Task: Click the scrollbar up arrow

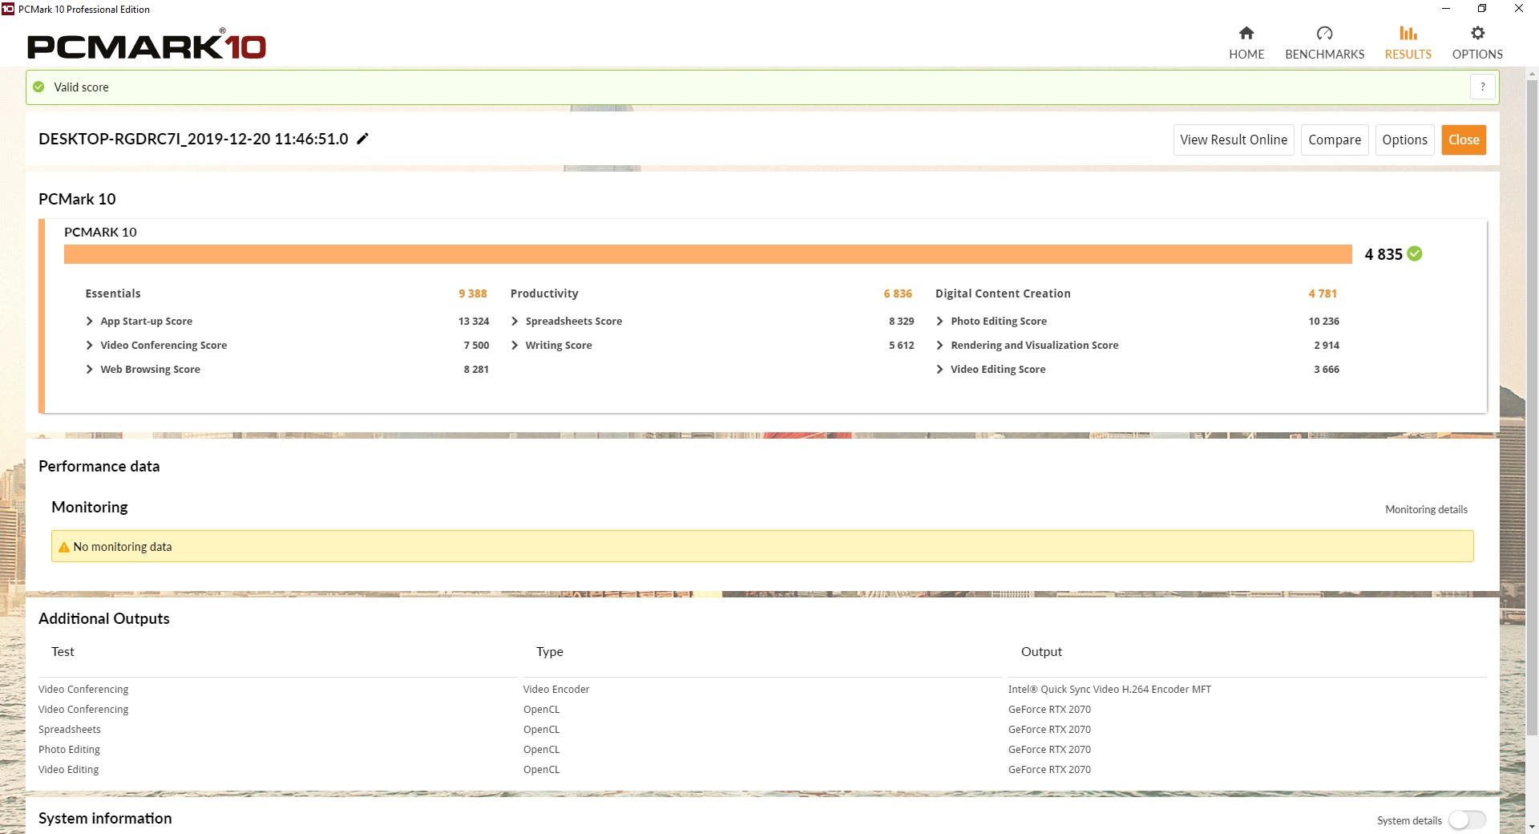Action: [1532, 74]
